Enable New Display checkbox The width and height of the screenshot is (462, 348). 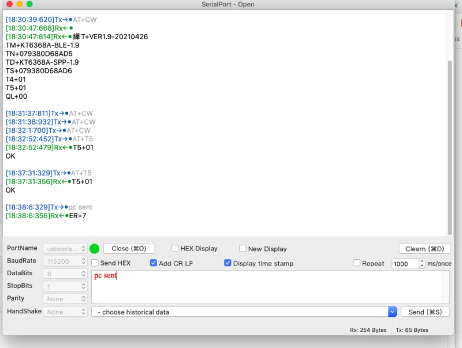pyautogui.click(x=243, y=248)
